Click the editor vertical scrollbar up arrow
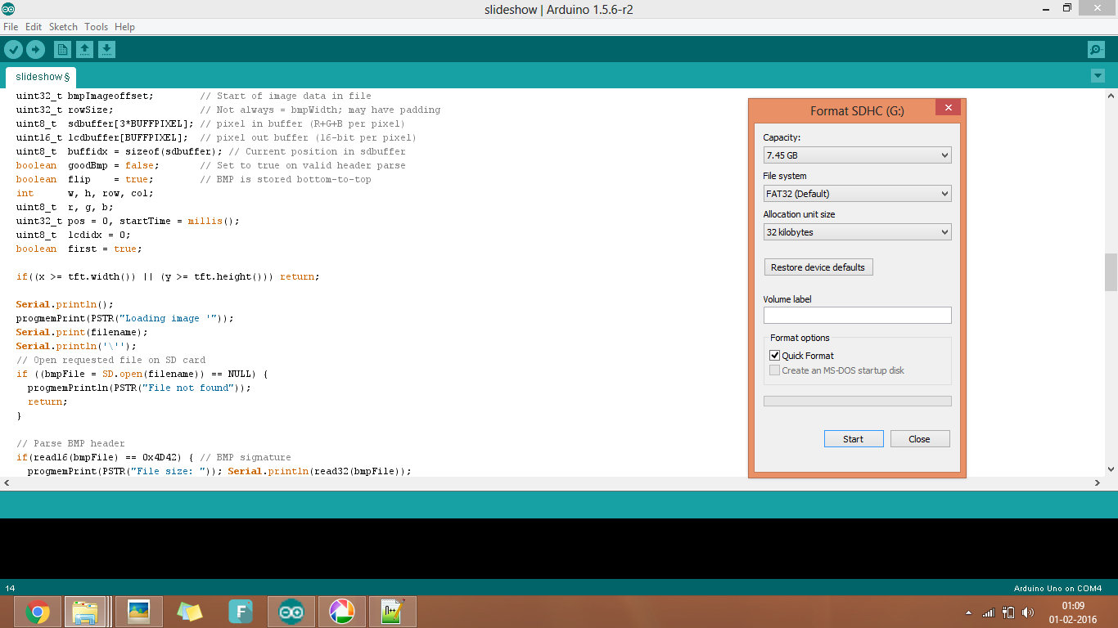The image size is (1118, 628). pos(1111,96)
